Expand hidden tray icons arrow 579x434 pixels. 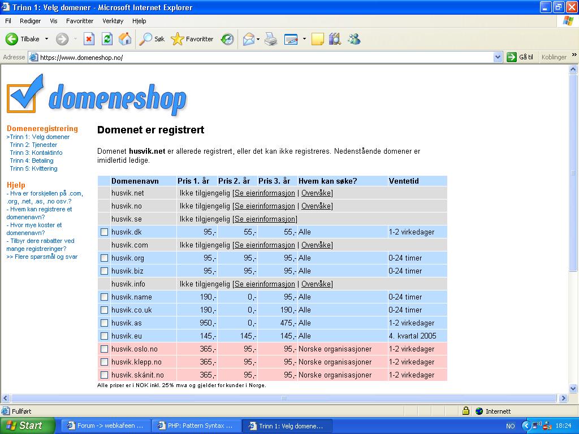[526, 426]
